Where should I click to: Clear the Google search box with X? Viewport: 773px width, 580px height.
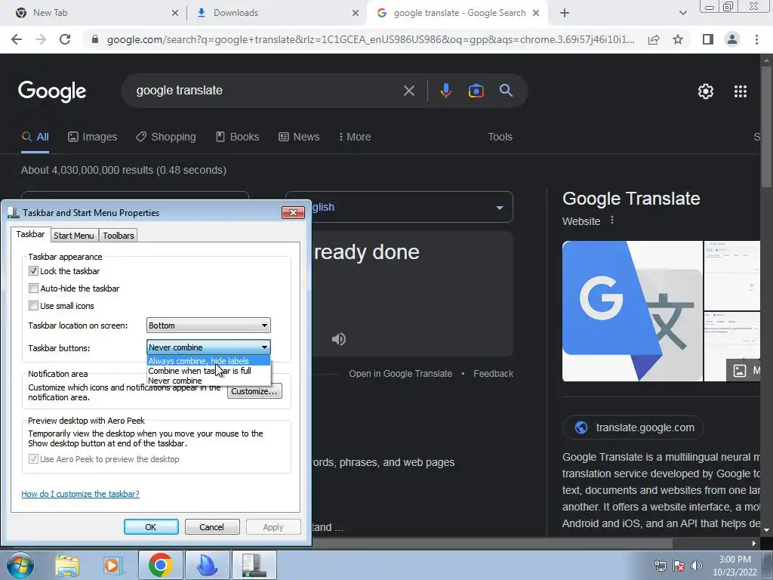click(x=408, y=91)
